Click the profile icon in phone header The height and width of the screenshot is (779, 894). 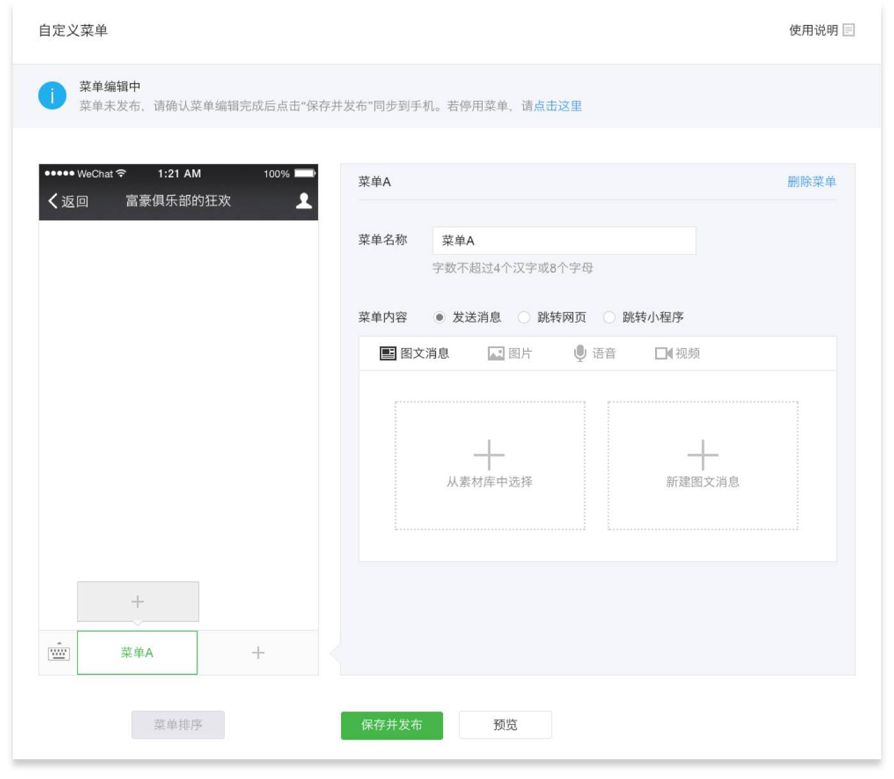pos(305,199)
